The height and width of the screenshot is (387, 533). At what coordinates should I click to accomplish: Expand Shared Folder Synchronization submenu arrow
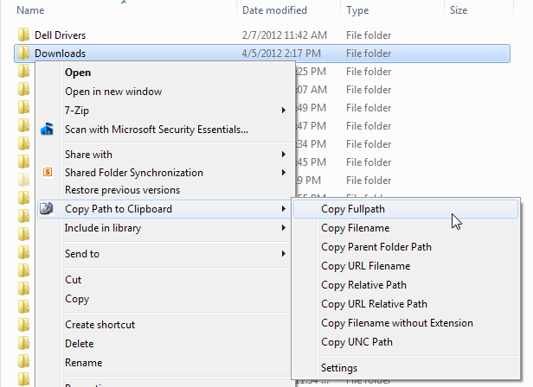coord(284,173)
